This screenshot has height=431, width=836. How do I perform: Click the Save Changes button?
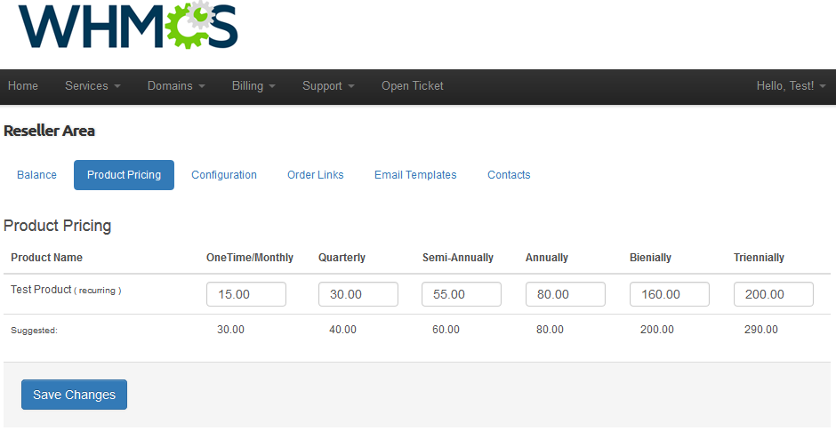point(74,395)
